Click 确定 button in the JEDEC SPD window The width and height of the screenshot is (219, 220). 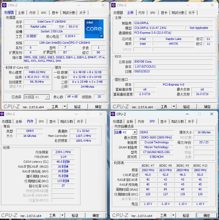pos(207,215)
